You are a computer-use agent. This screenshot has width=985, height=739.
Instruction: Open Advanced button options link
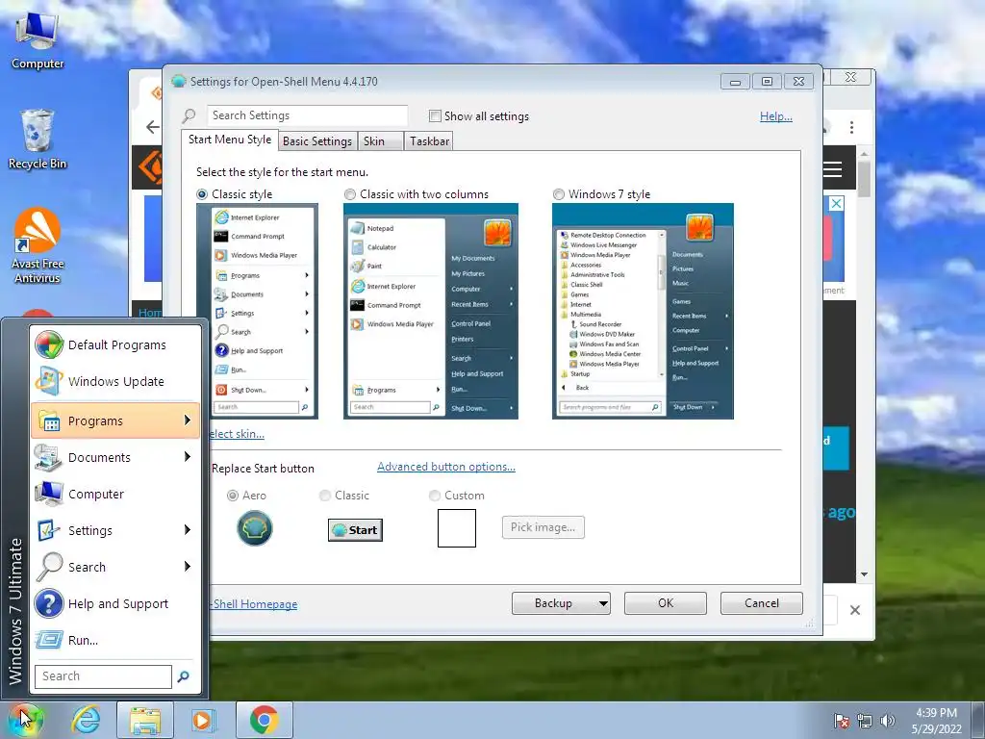446,467
